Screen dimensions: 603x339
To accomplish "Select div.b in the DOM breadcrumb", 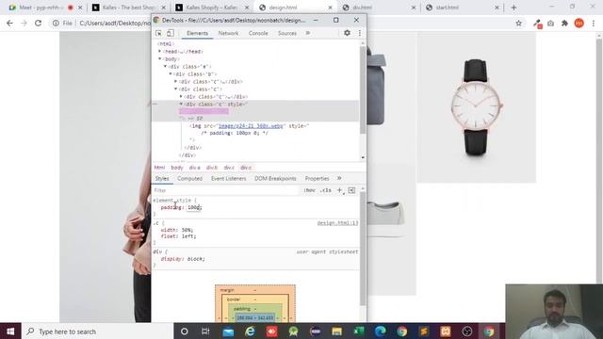I will (x=212, y=168).
